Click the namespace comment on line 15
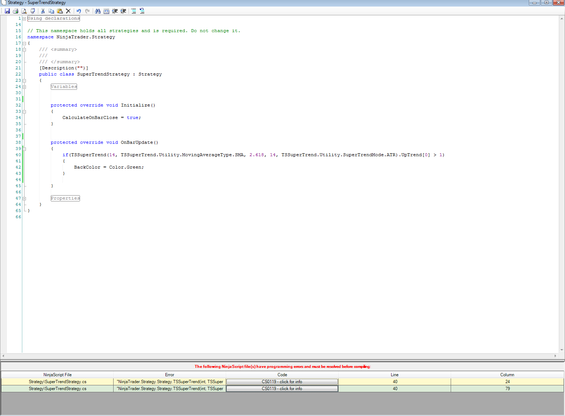Image resolution: width=565 pixels, height=416 pixels. (x=134, y=31)
